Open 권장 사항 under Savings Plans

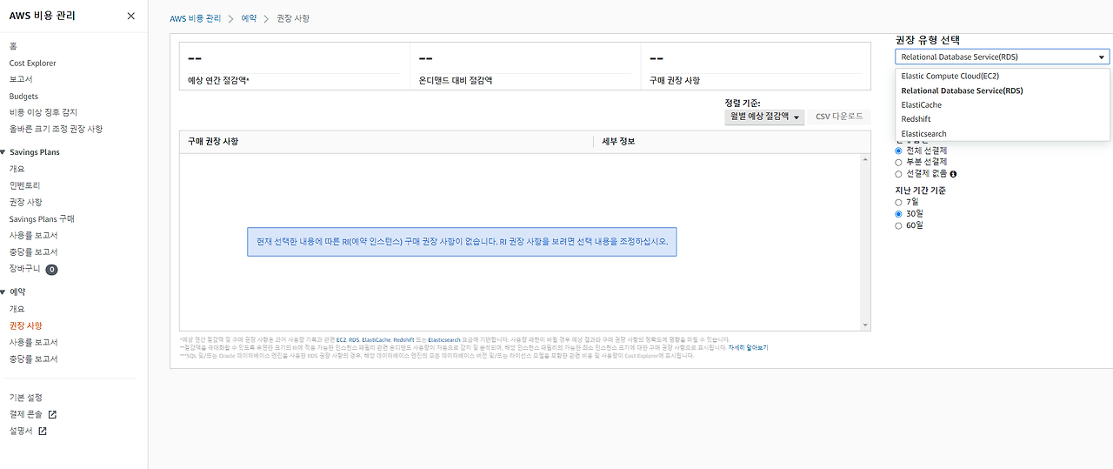click(25, 202)
